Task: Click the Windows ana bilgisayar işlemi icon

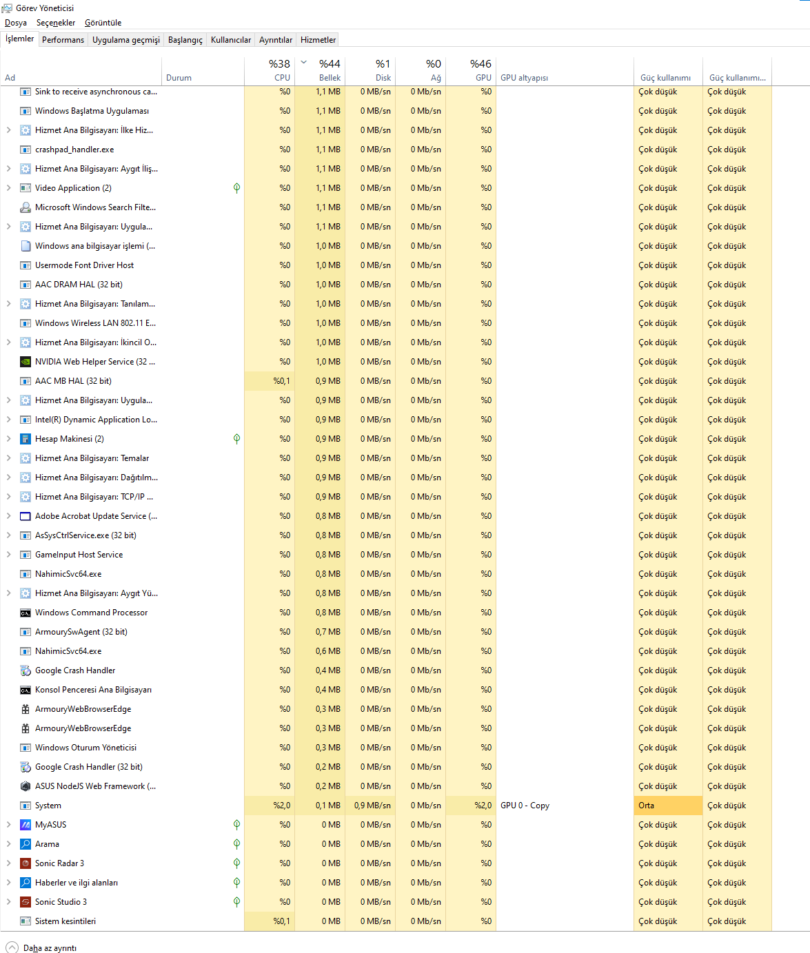Action: point(26,246)
